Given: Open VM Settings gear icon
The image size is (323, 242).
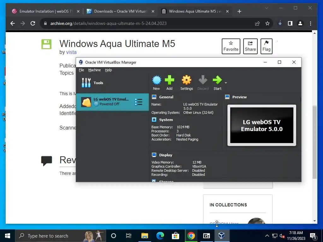Looking at the screenshot, I should click(186, 80).
